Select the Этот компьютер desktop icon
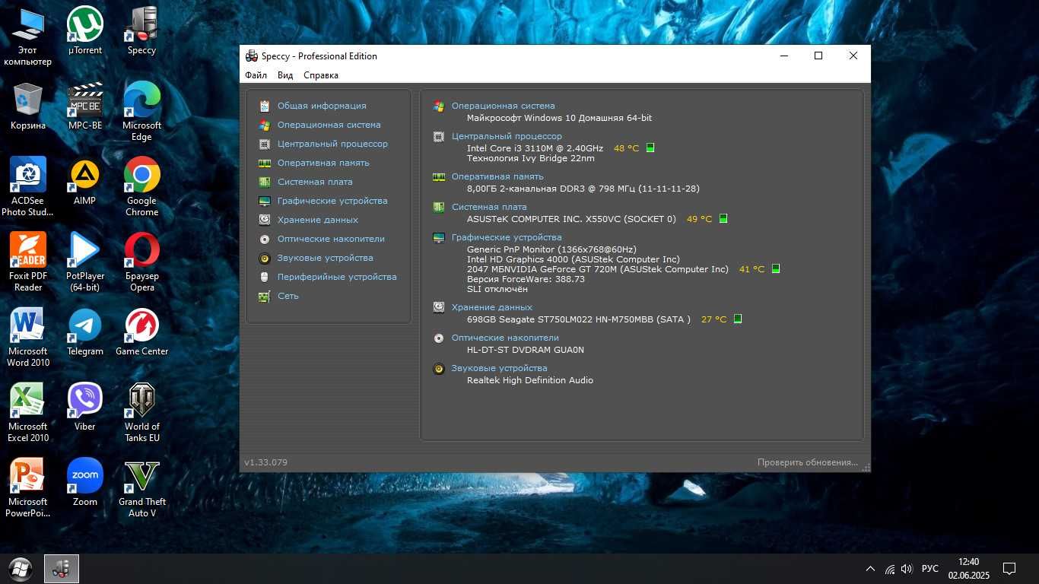The width and height of the screenshot is (1039, 584). tap(28, 36)
